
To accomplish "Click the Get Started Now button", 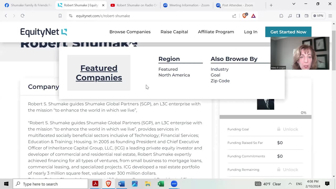I will coord(288,32).
